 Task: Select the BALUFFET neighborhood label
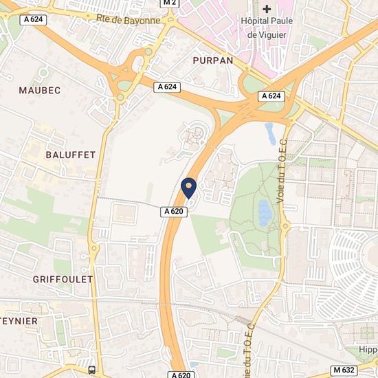(71, 155)
